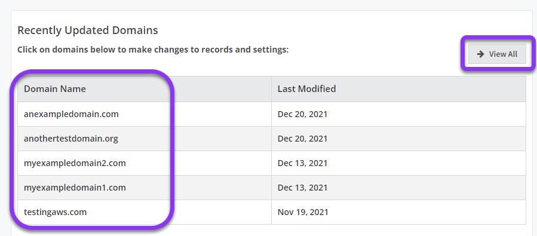
Task: Select the modified date of anexampledomain.com
Action: [302, 114]
